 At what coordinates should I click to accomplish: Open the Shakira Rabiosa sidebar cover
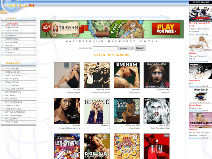tap(201, 44)
